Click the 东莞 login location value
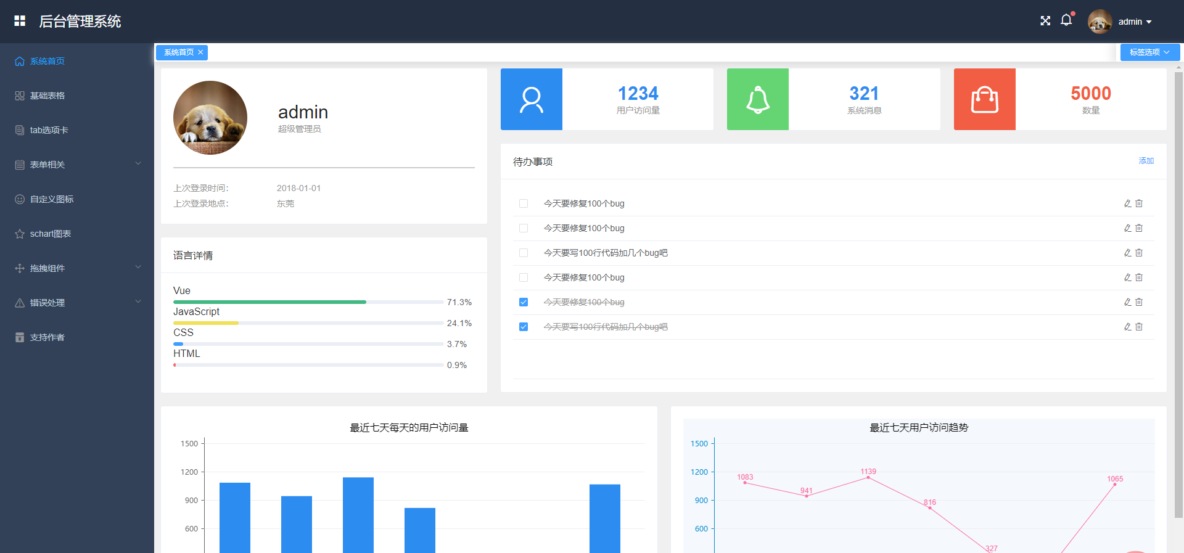Screen dimensions: 1184x553 (286, 203)
